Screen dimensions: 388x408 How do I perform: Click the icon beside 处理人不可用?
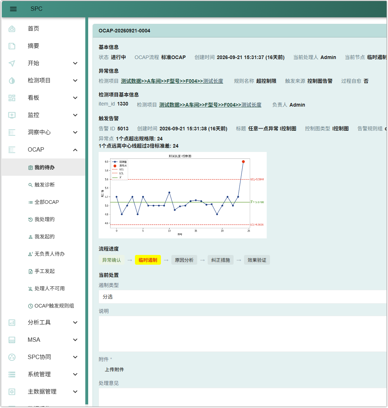pos(31,288)
